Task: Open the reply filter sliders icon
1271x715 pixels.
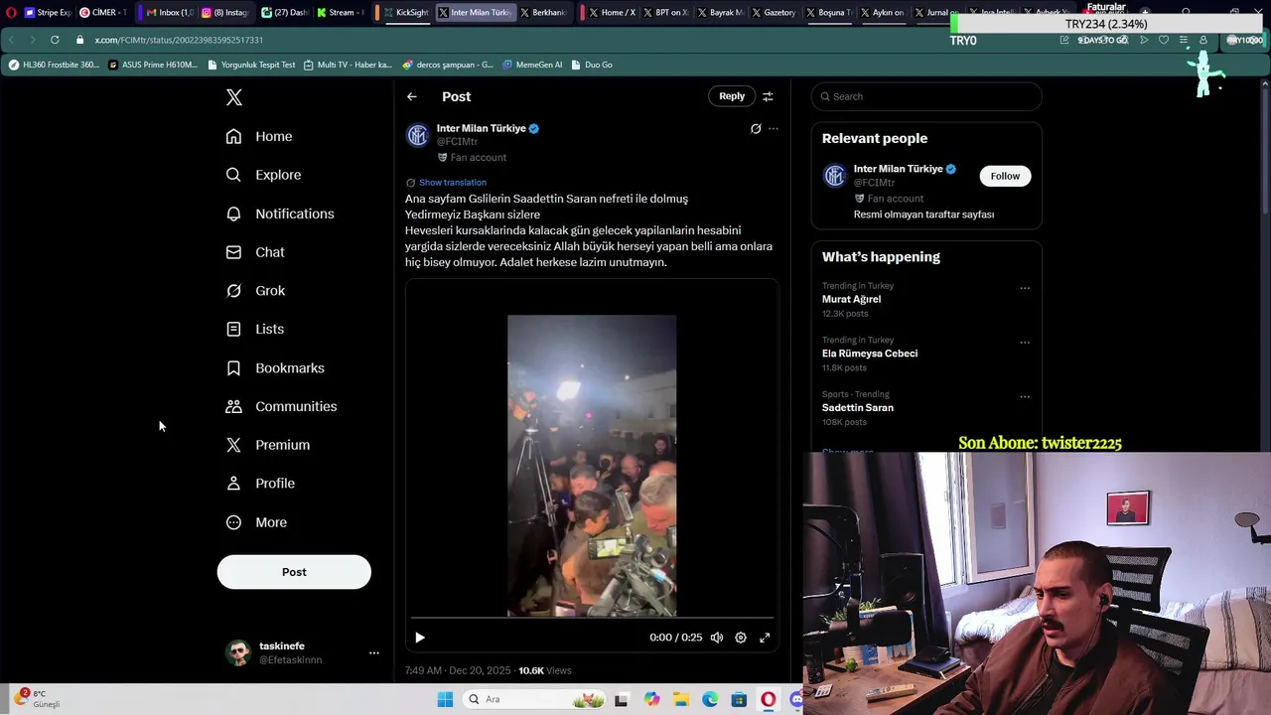Action: tap(768, 96)
